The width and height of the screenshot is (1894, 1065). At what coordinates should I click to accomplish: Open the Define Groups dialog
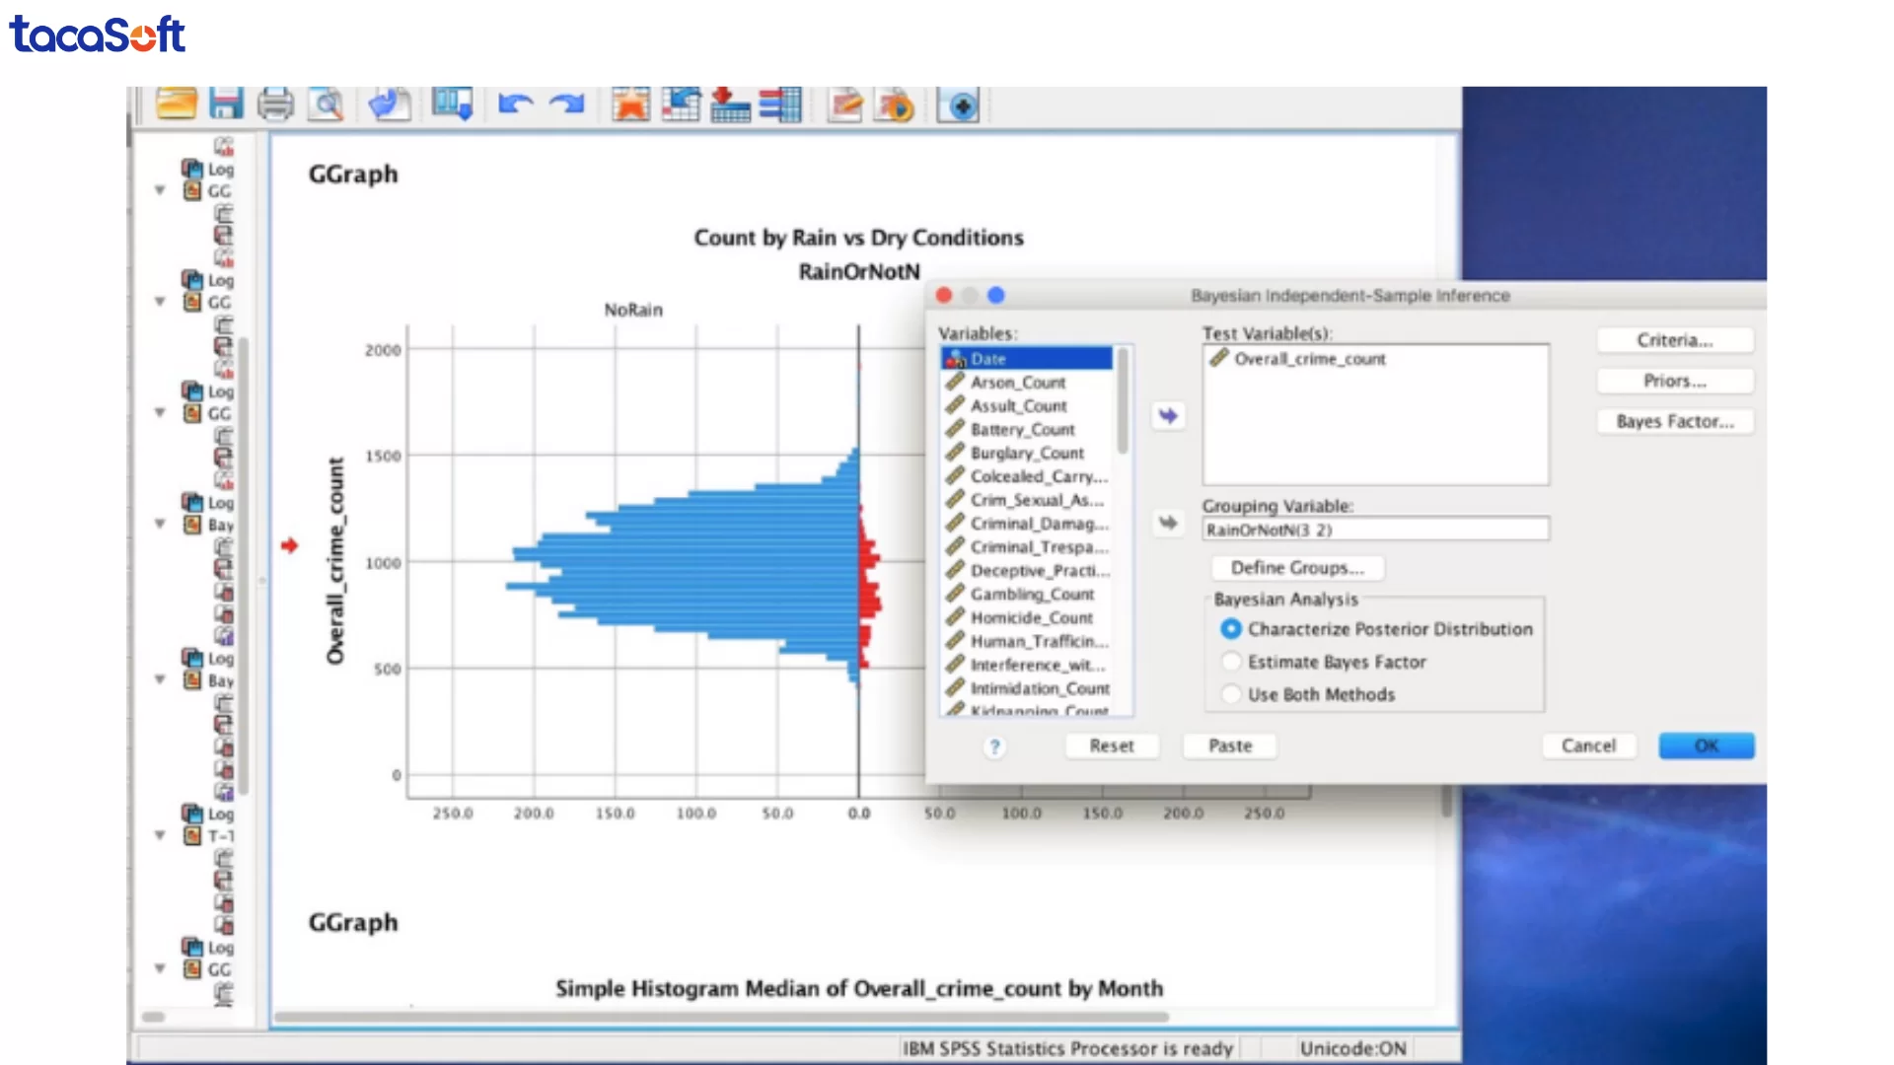click(x=1296, y=567)
